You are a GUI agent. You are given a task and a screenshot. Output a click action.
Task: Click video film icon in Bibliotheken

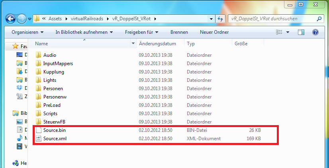[20, 147]
